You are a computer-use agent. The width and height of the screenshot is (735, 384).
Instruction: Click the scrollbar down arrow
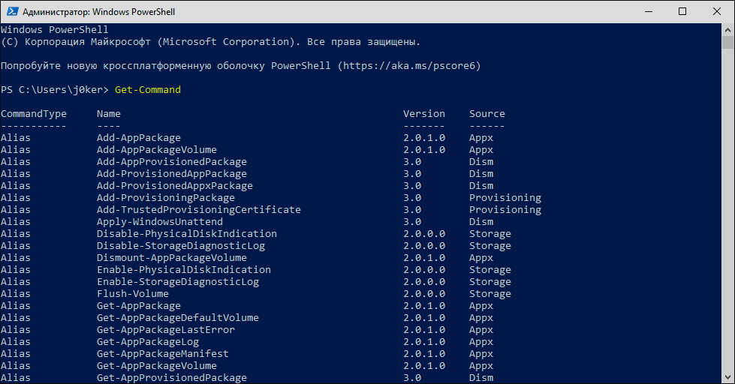[x=728, y=377]
